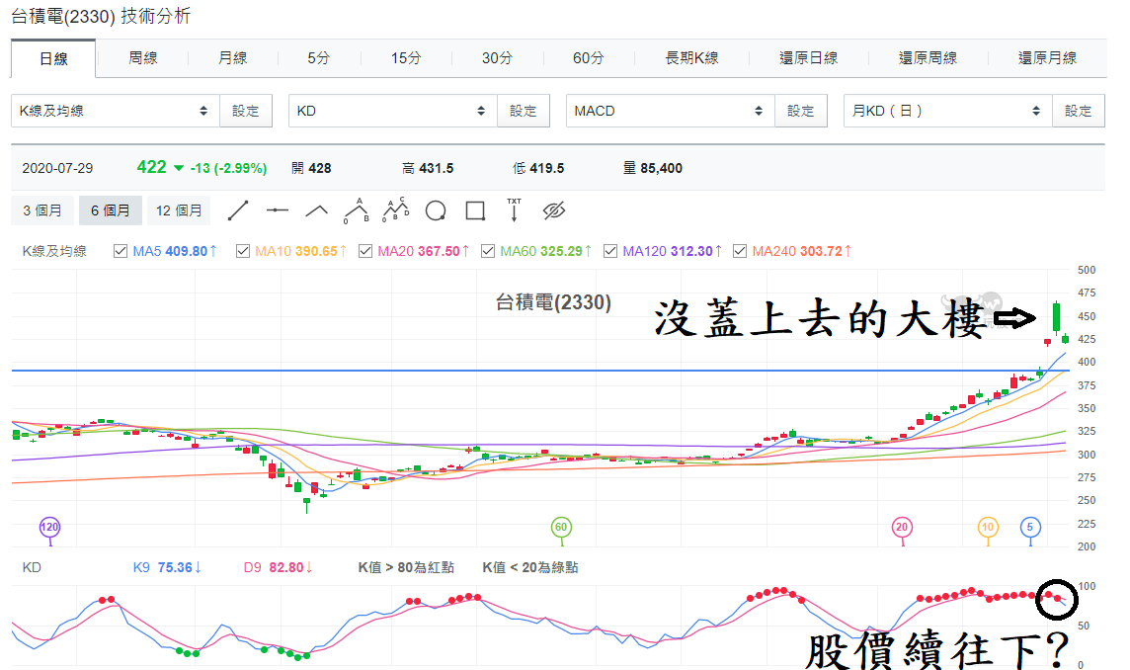Click the pink 20 MA marker
1130x670 pixels.
pos(902,527)
